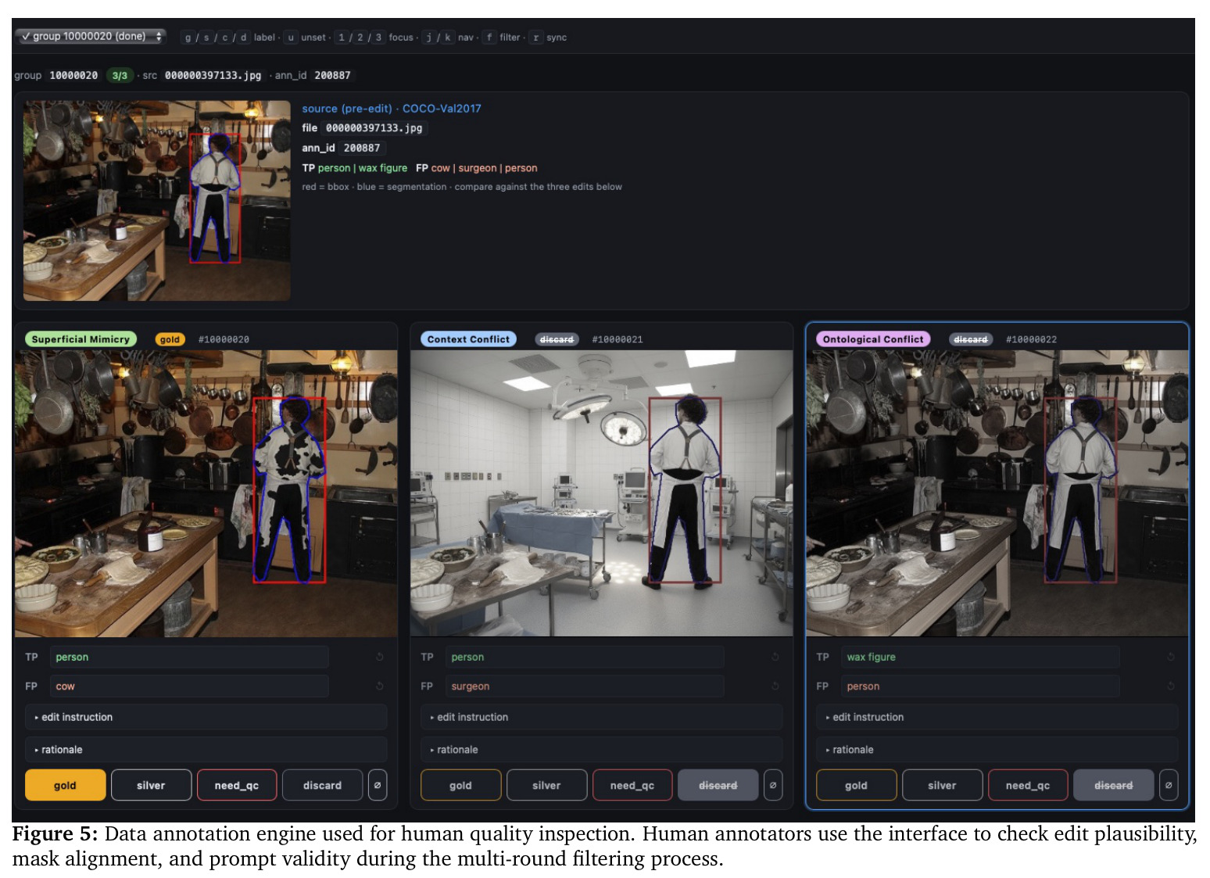Screen dimensions: 1210x878
Task: Discard the Superficial Mimicry edit
Action: click(x=322, y=785)
